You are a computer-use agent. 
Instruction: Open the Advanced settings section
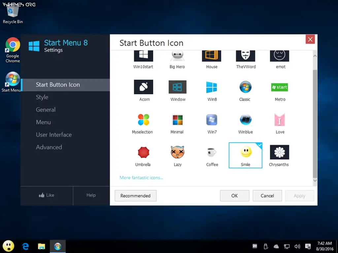49,147
